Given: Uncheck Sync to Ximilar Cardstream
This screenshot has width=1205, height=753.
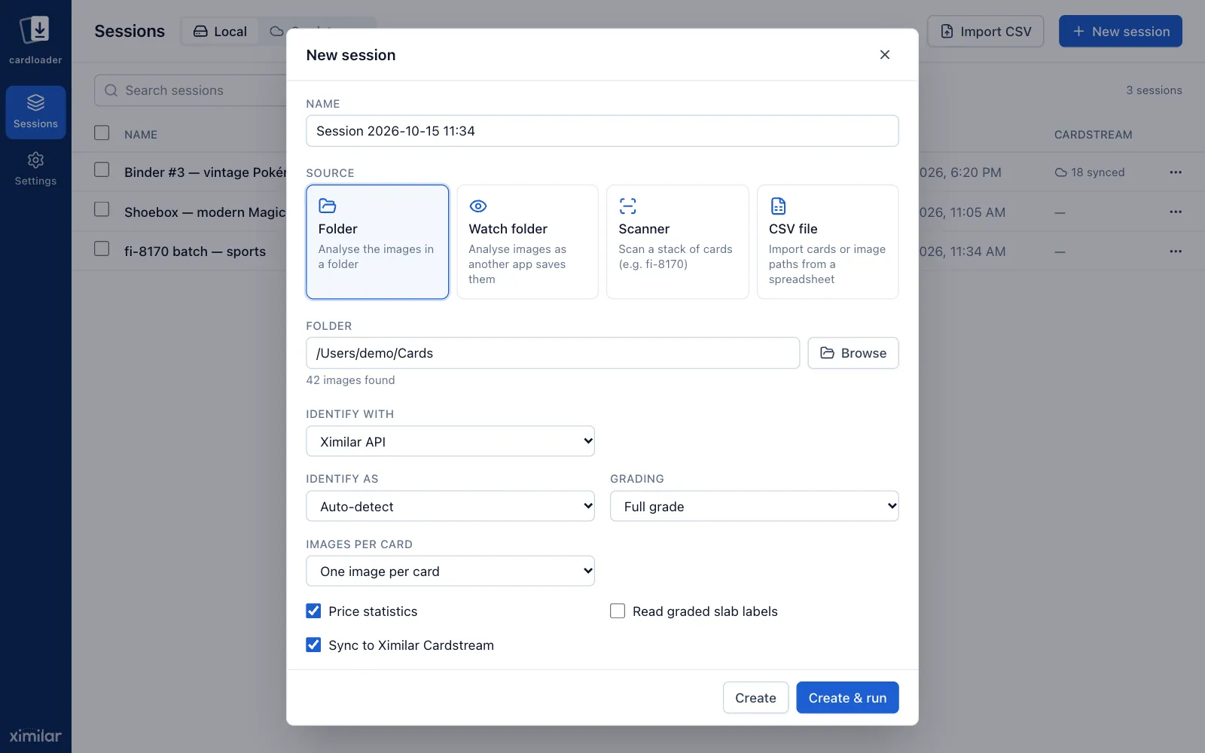Looking at the screenshot, I should (x=313, y=645).
